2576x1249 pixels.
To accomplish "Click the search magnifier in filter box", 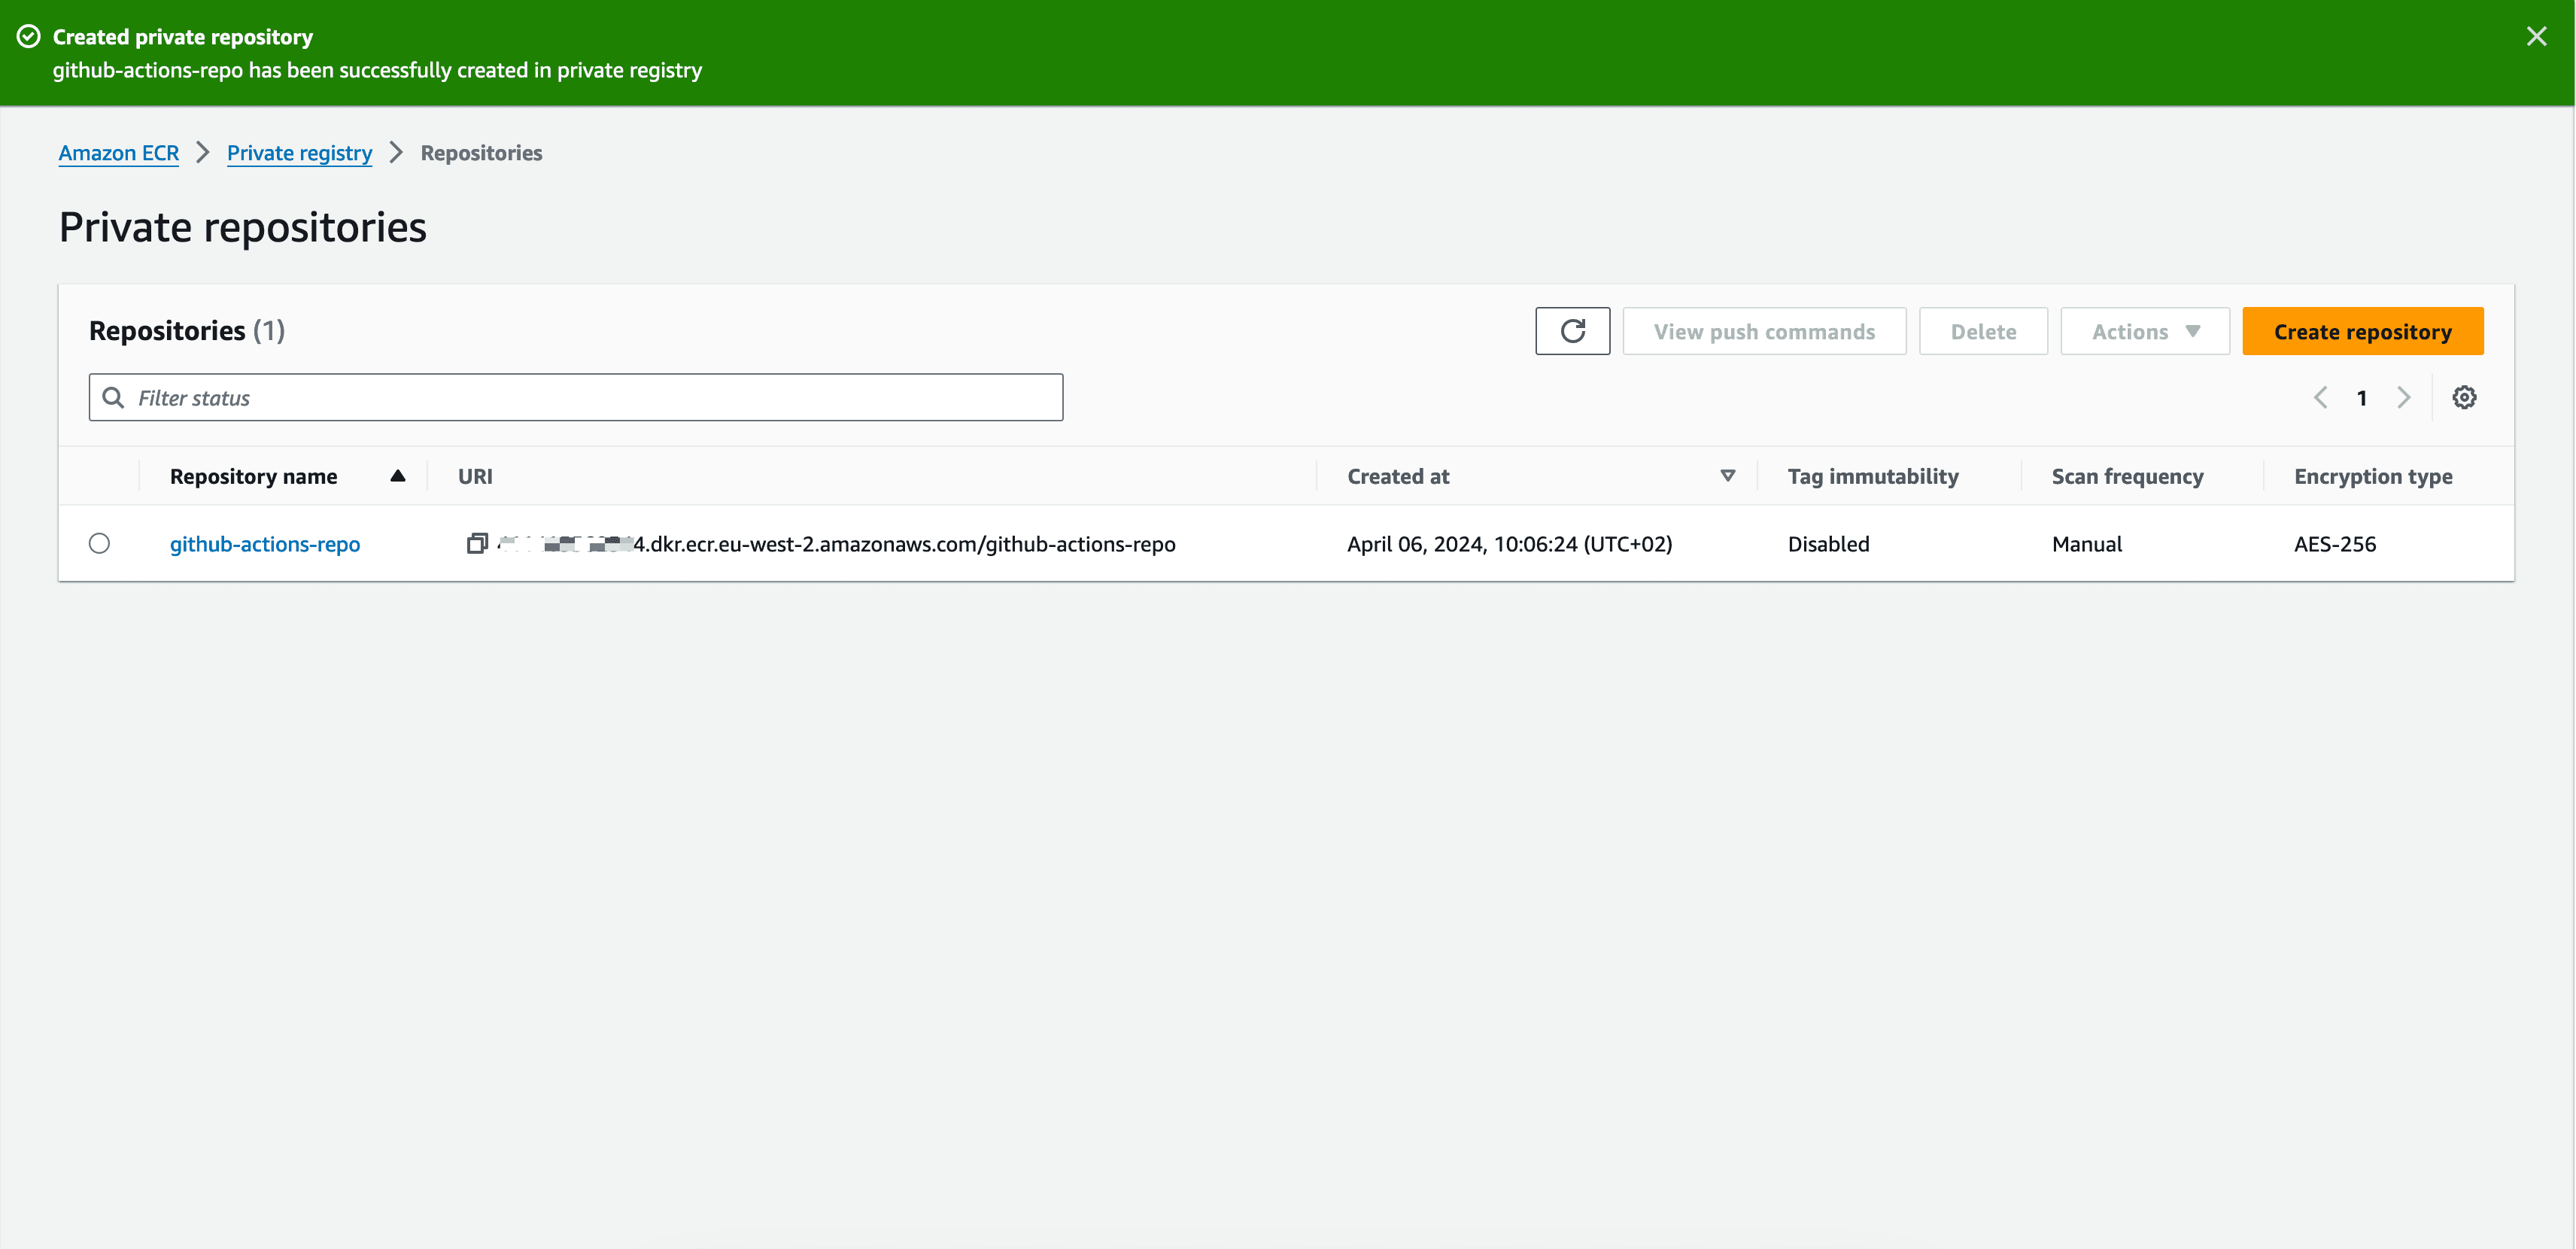I will 113,397.
